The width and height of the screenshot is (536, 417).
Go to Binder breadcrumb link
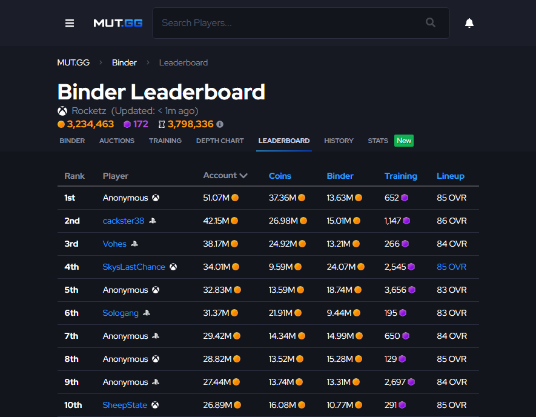[x=124, y=62]
